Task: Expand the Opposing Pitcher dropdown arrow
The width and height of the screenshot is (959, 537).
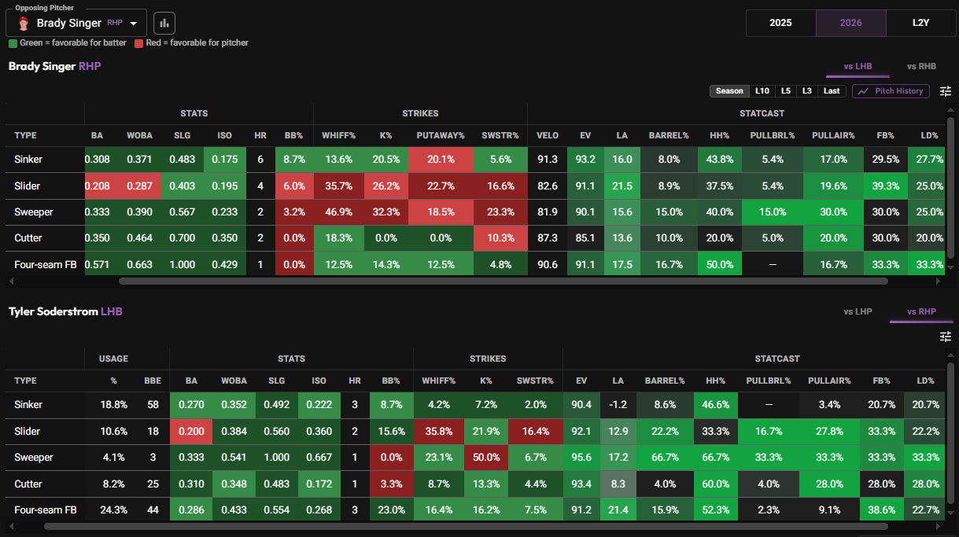Action: pos(134,24)
